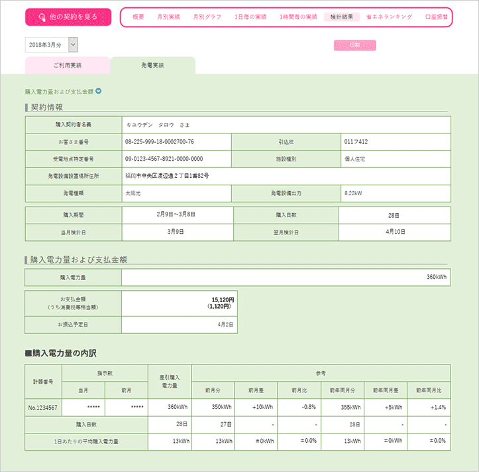This screenshot has height=472, width=479.
Task: Click the 1日あたりの平均購入電力量 row label
Action: [86, 441]
